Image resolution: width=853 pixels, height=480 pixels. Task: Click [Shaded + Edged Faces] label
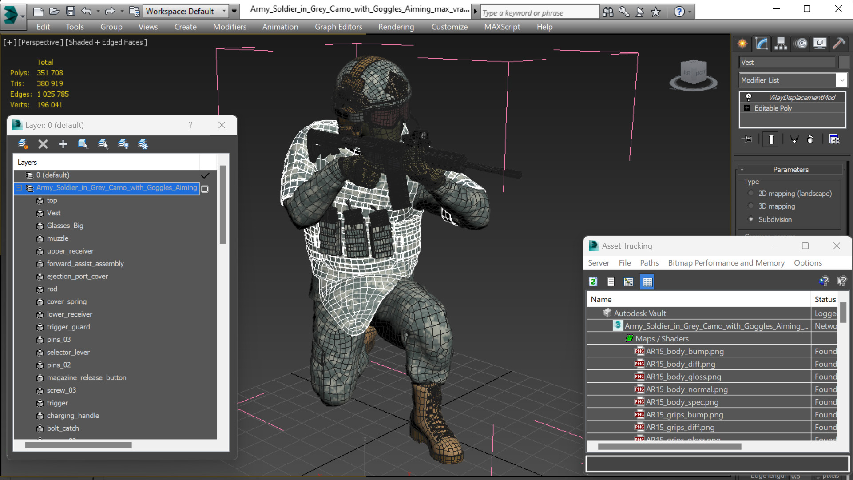(106, 42)
